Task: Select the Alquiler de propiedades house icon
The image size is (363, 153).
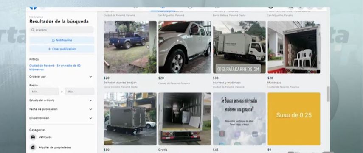Action: [x=33, y=147]
